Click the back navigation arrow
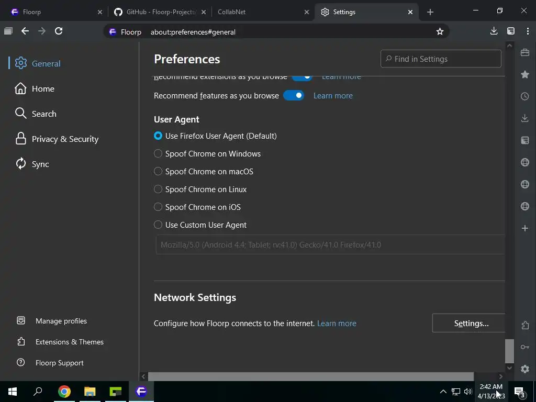 click(x=25, y=31)
